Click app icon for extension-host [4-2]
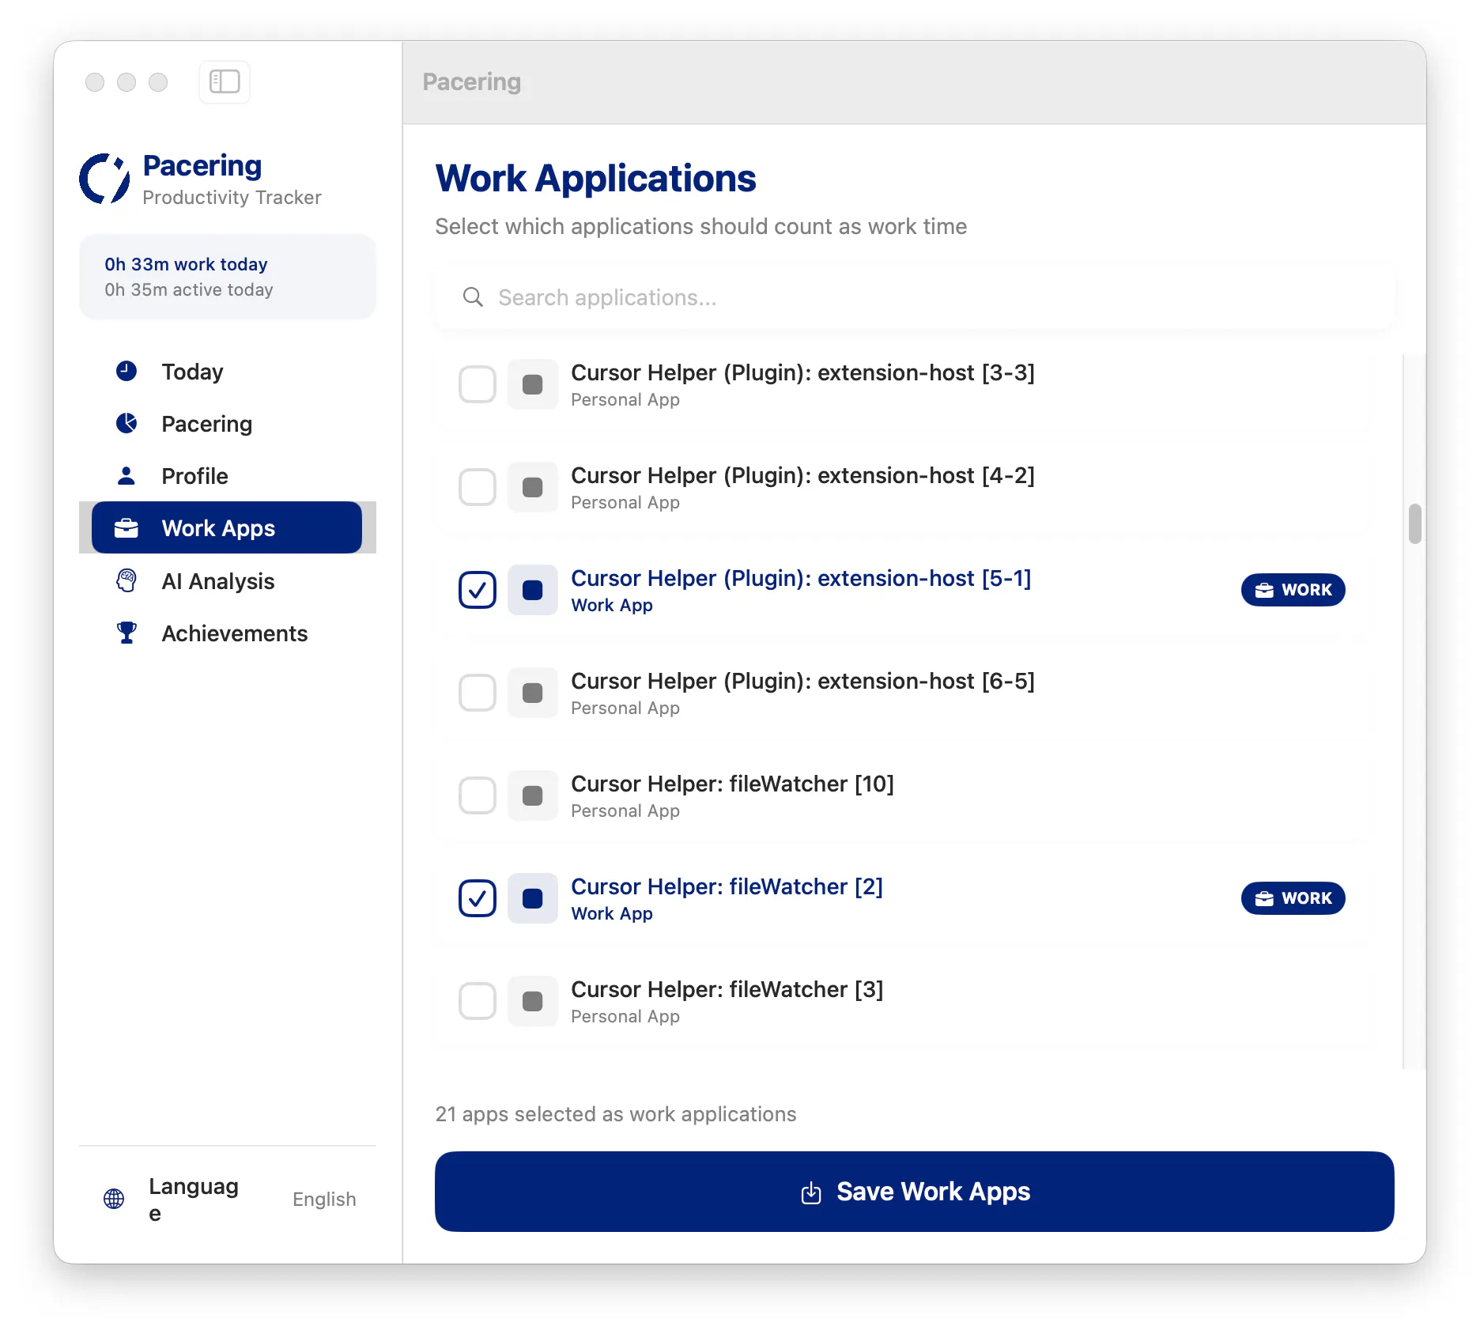This screenshot has height=1330, width=1480. [x=533, y=487]
